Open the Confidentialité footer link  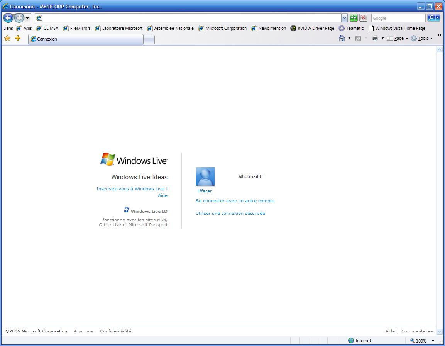[x=115, y=331]
